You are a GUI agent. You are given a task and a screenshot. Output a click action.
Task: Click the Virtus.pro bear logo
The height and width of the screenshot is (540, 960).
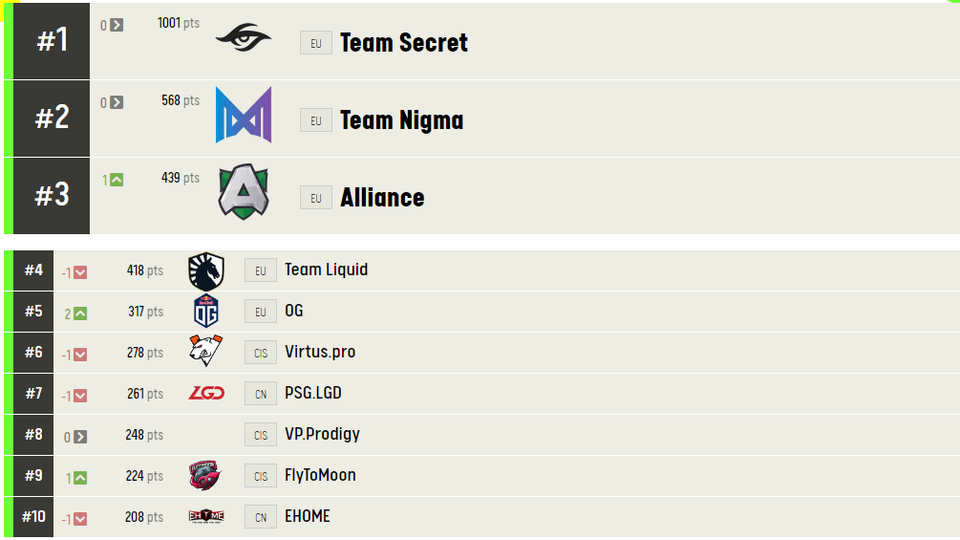(x=205, y=352)
